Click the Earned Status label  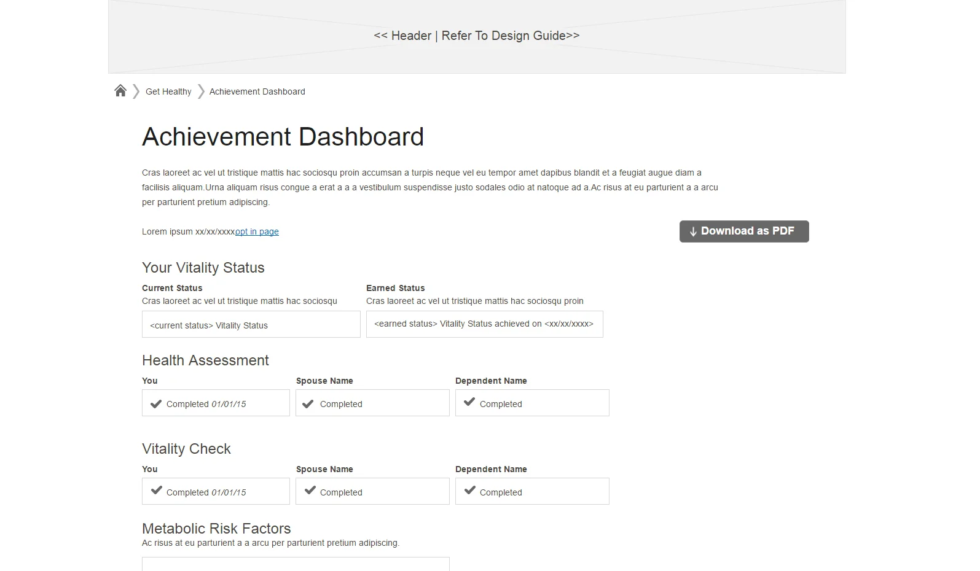pyautogui.click(x=396, y=288)
